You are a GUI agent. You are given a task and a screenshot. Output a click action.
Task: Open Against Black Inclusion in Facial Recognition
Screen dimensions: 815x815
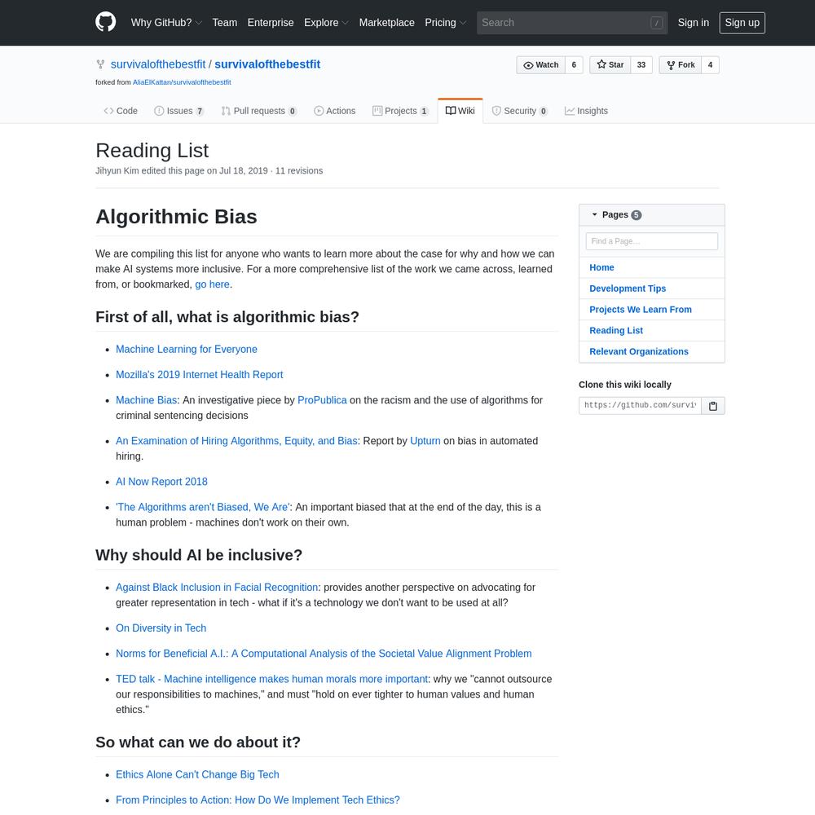[x=217, y=588]
